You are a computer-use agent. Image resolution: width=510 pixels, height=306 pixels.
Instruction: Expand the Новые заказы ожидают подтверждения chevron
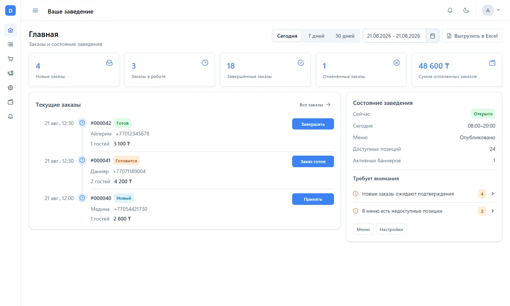(x=492, y=194)
